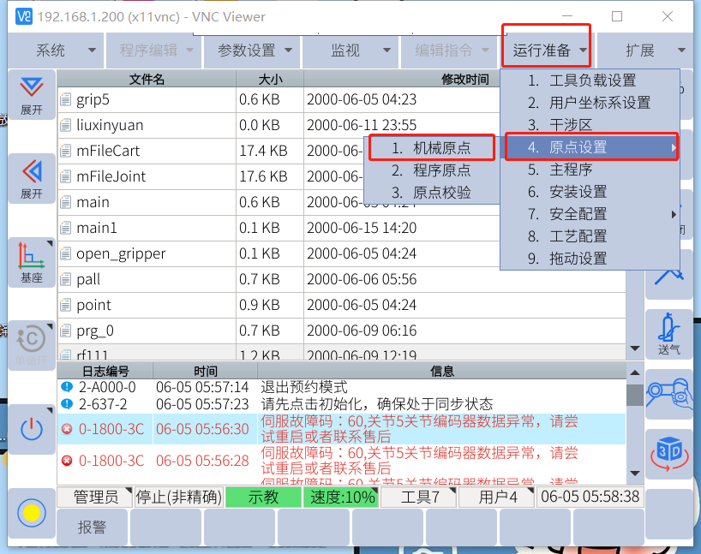Click the down-arrow 展开 expand icon
The width and height of the screenshot is (701, 554).
(32, 95)
